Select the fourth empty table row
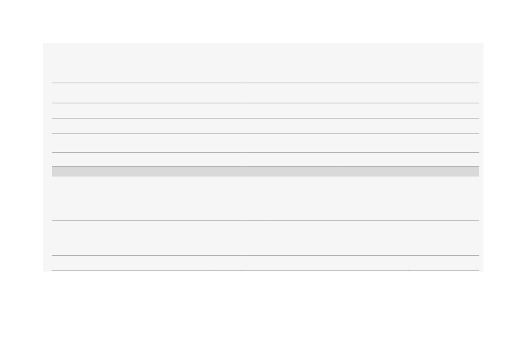The height and width of the screenshot is (361, 511). click(x=265, y=143)
